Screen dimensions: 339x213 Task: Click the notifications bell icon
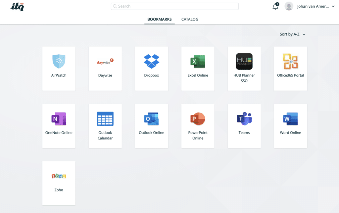[x=275, y=6]
